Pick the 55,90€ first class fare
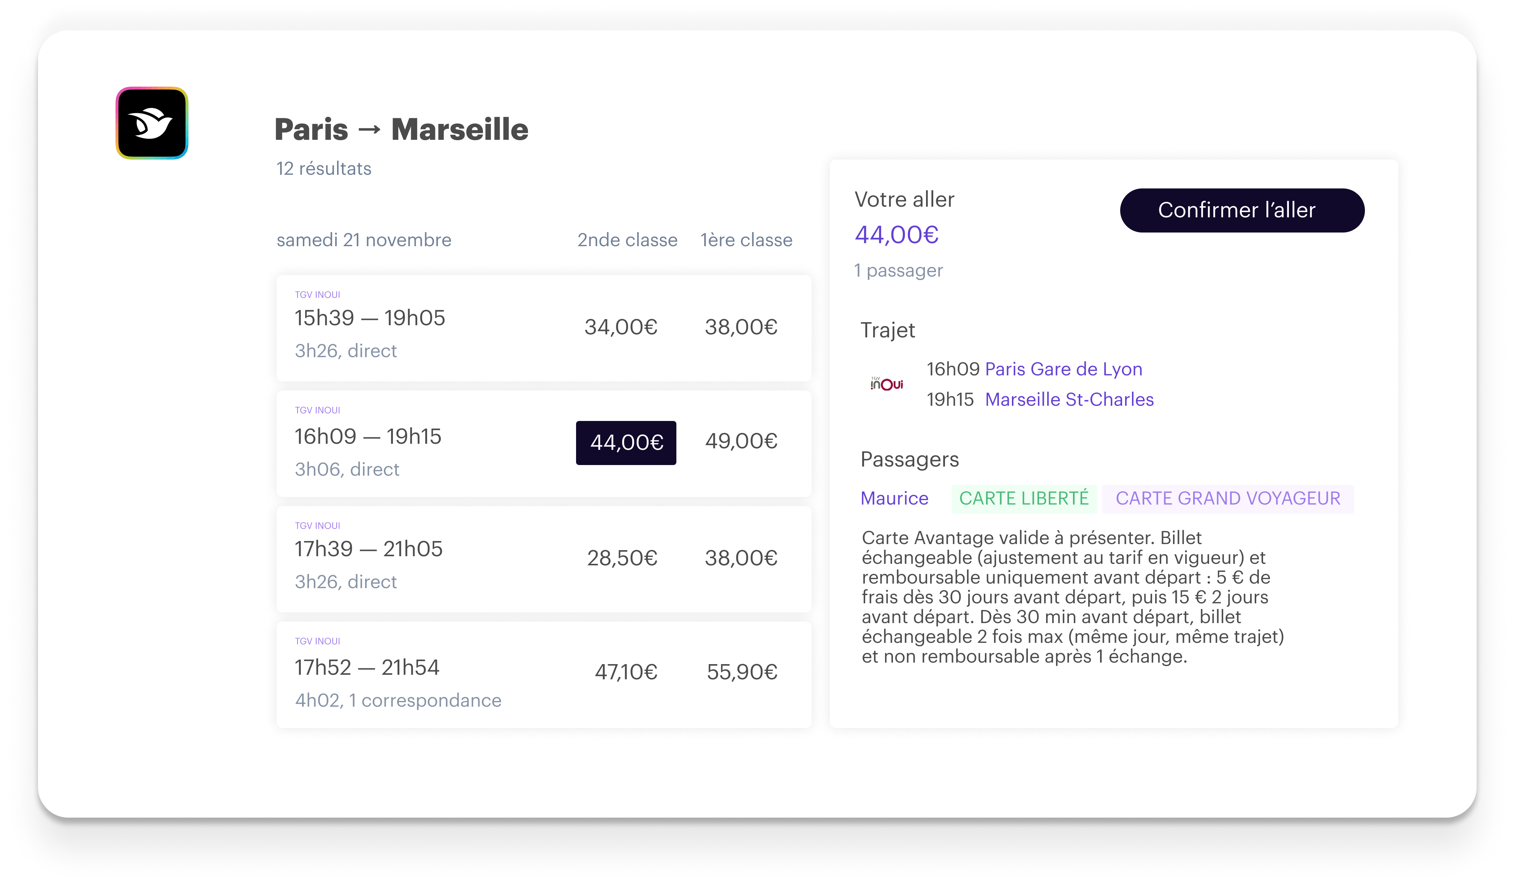The height and width of the screenshot is (886, 1515). point(742,671)
